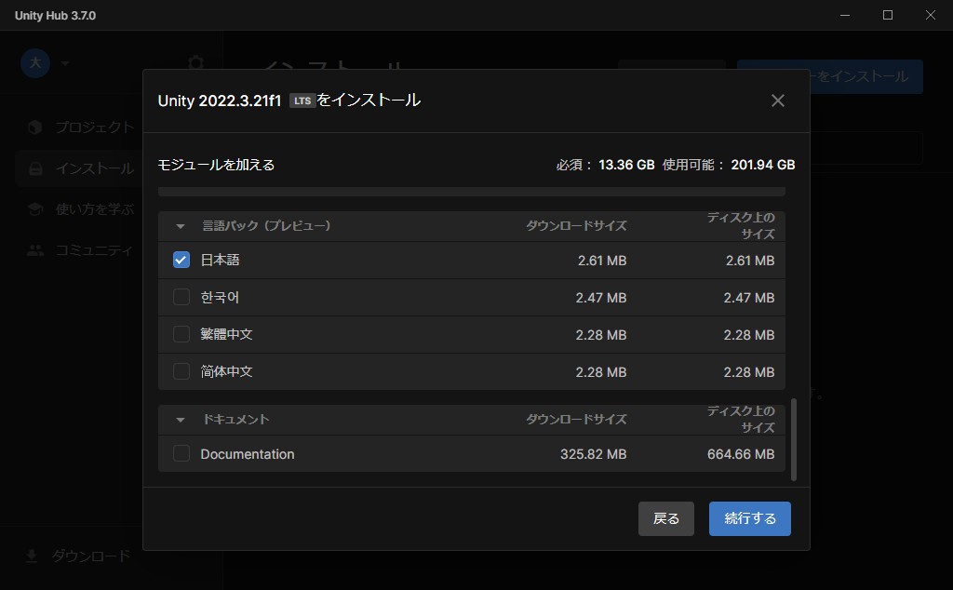This screenshot has width=953, height=590.
Task: Click the Community people icon
Action: click(x=35, y=250)
